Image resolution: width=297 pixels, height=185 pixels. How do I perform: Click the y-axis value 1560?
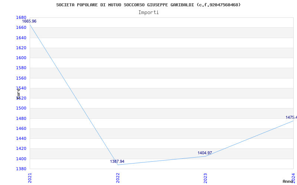click(21, 78)
